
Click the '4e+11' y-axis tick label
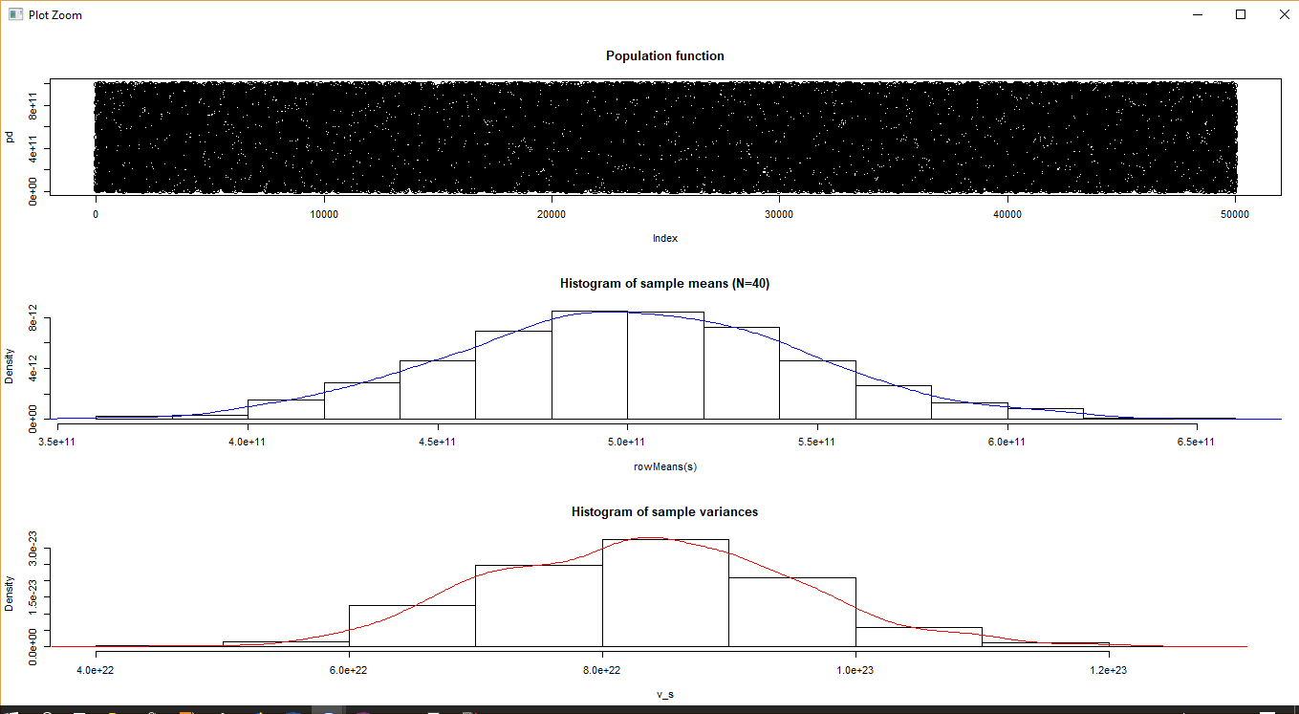pos(32,149)
